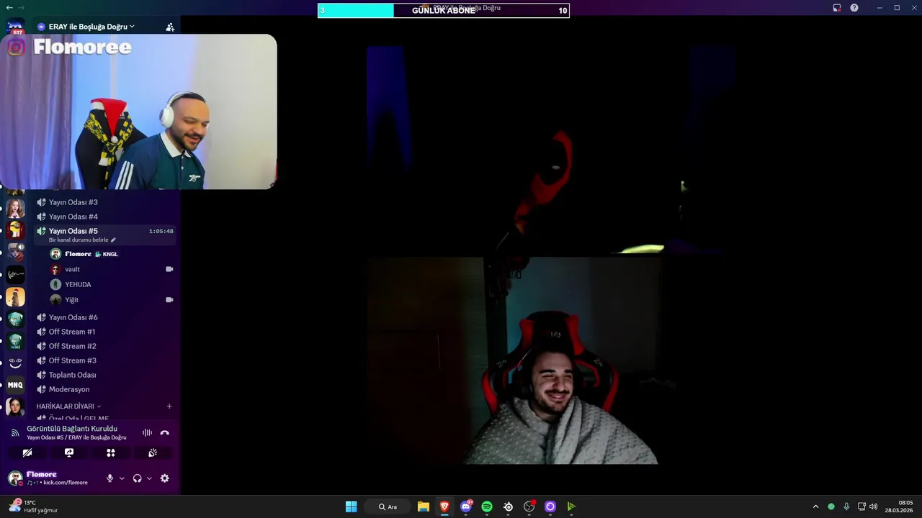Open Spotify from the taskbar
Viewport: 922px width, 518px height.
click(x=487, y=506)
